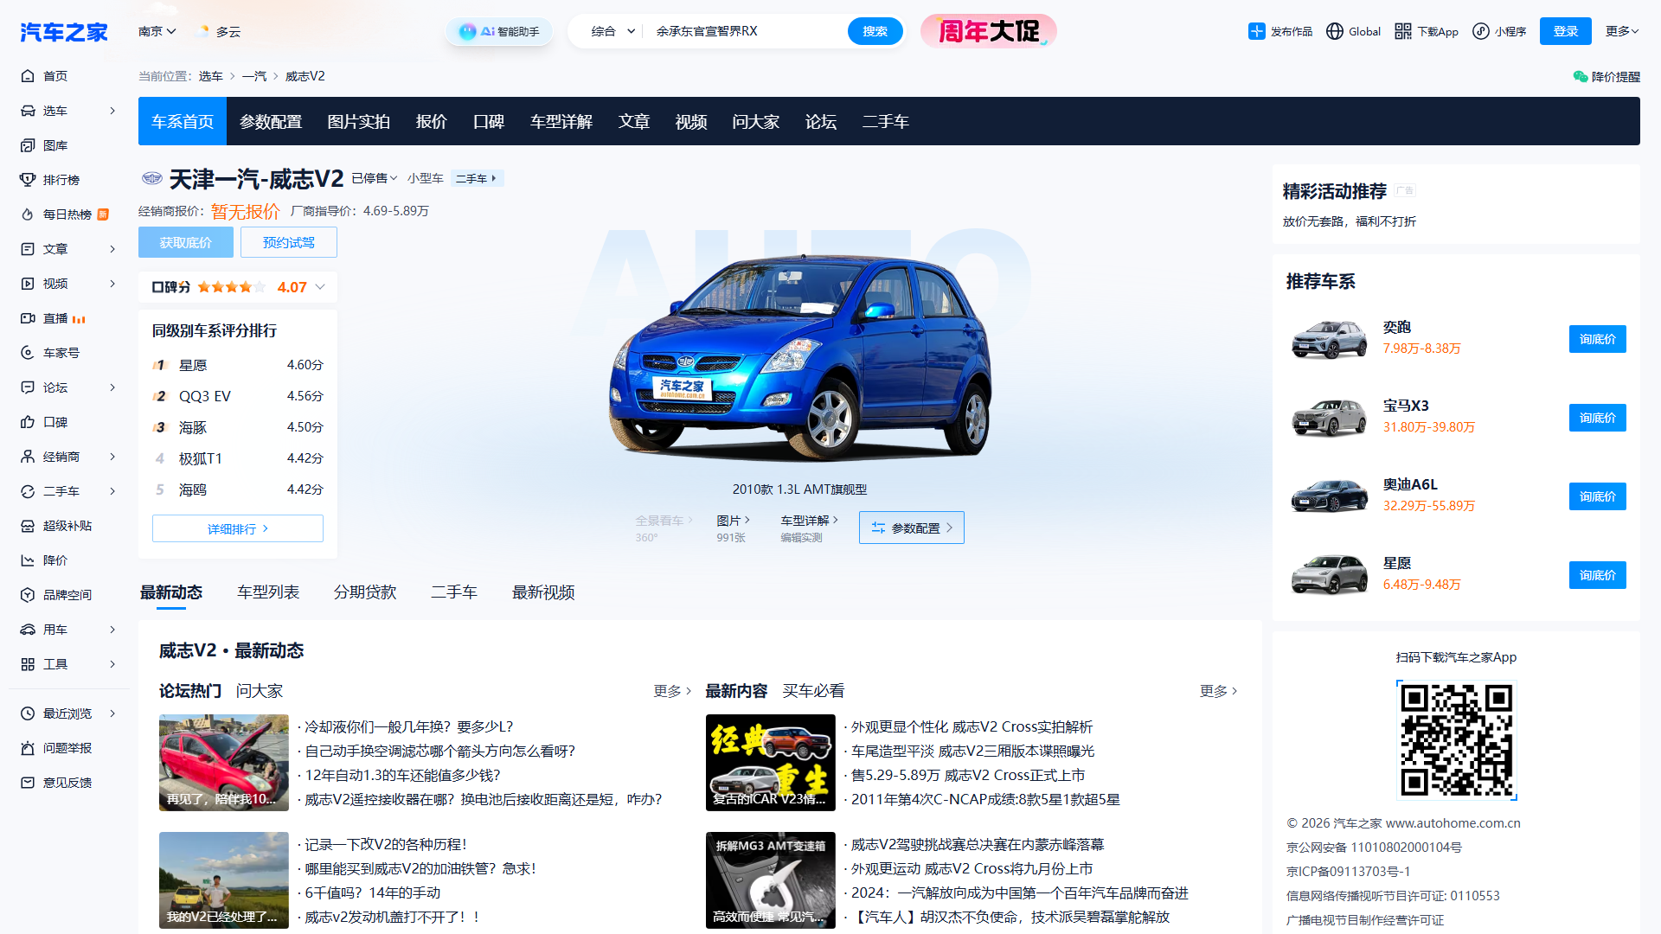Click the 发布作品 plus icon
This screenshot has height=934, width=1661.
click(1256, 31)
